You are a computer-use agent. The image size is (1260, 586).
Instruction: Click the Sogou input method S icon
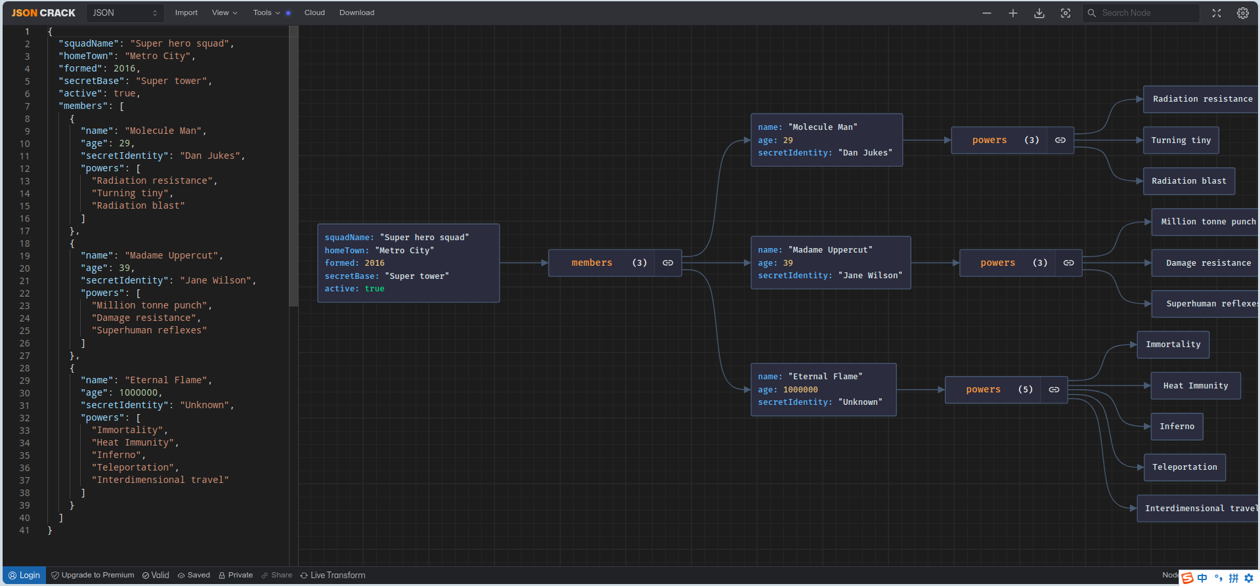click(1187, 578)
